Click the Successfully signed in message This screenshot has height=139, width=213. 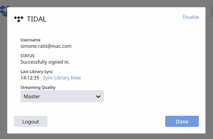[x=45, y=62]
